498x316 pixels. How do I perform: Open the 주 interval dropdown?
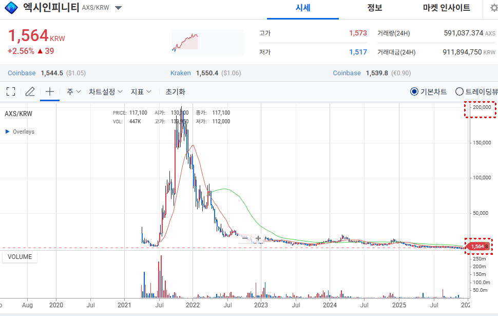coord(73,92)
